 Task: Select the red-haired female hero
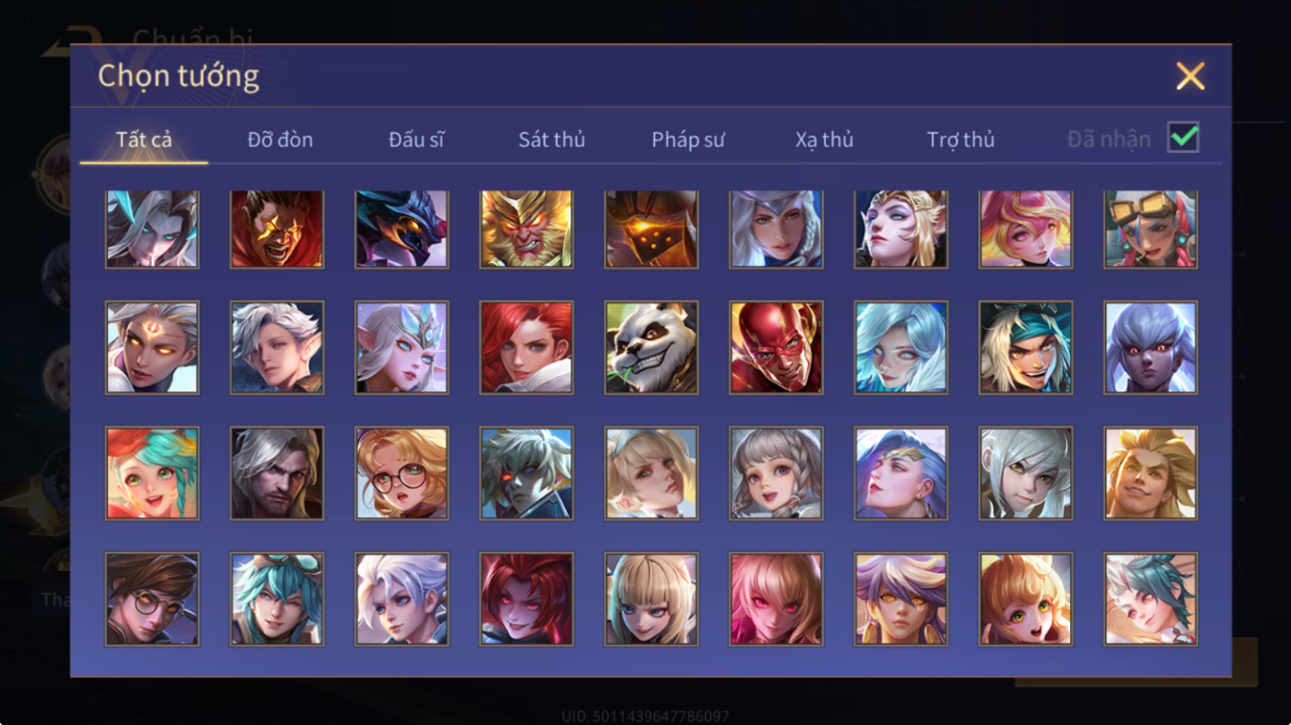coord(527,348)
